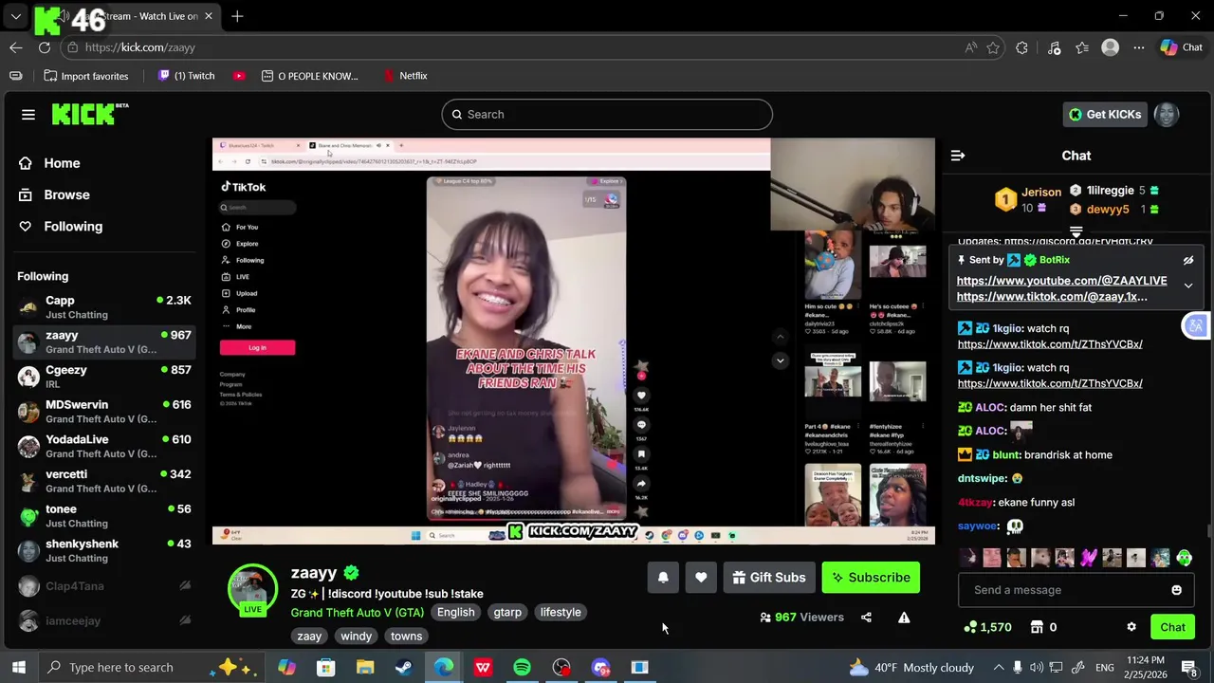The image size is (1214, 683).
Task: Click the English language tag
Action: coord(455,612)
